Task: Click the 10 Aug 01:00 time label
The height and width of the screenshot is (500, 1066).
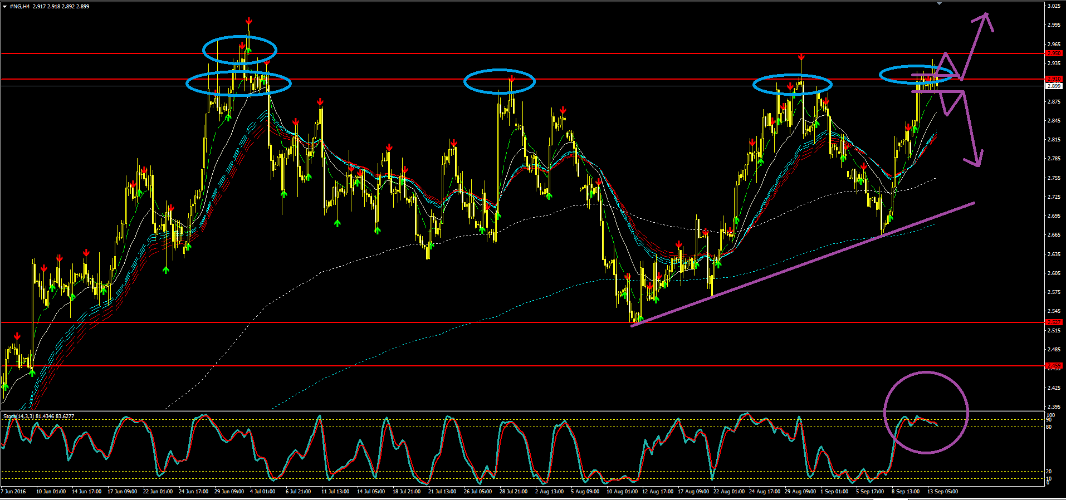Action: tap(622, 492)
